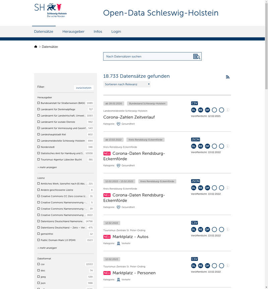Image resolution: width=268 pixels, height=289 pixels.
Task: Click 18.733 Datensätze gefunden heading
Action: click(136, 76)
